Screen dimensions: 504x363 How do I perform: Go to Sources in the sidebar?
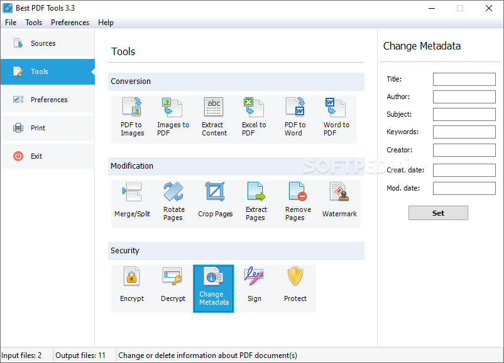48,43
